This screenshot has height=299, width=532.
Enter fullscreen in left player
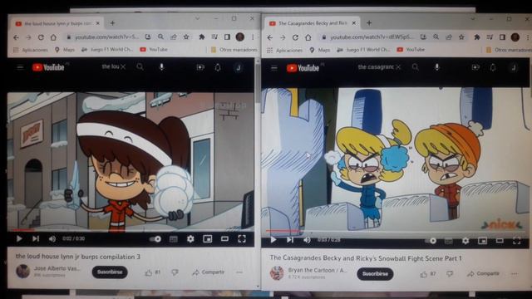pos(242,239)
